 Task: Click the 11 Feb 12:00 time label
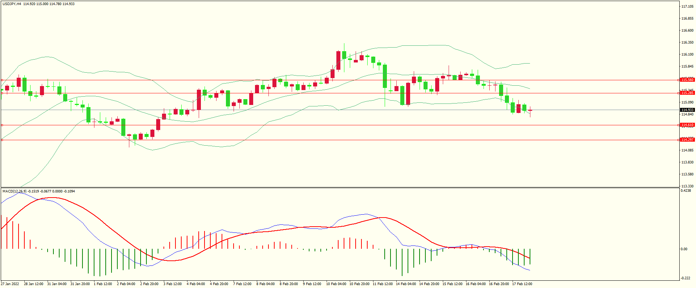[383, 284]
